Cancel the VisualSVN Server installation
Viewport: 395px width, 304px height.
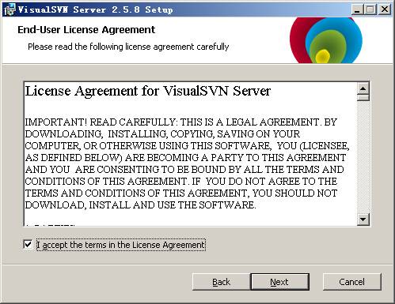coord(352,282)
